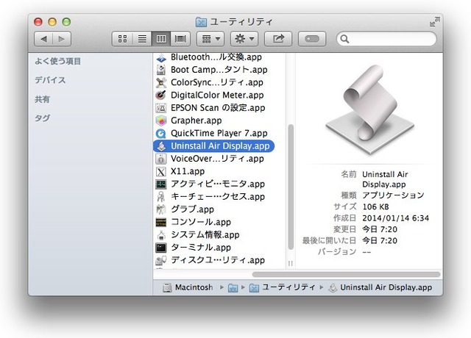The image size is (471, 338).
Task: Click the horizontal scrollbar below the columns
Action: (347, 274)
